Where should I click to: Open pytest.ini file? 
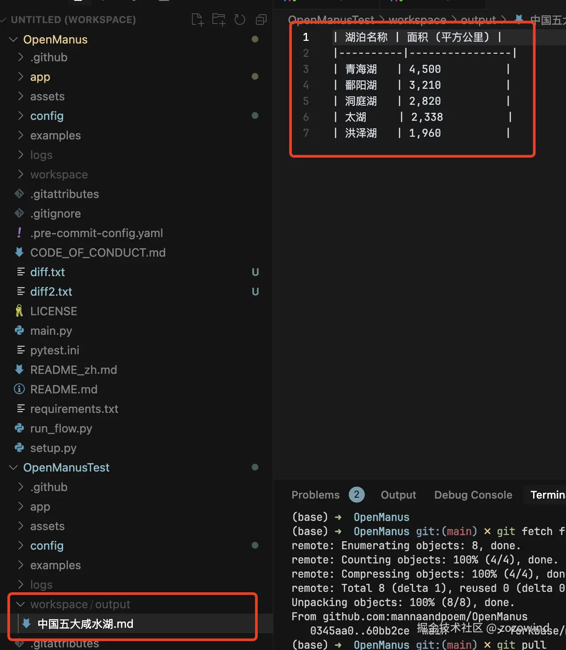(x=55, y=350)
